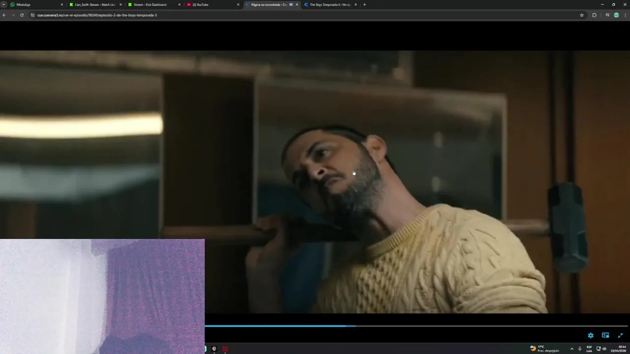
Task: Open the red app icon in taskbar
Action: click(x=225, y=349)
